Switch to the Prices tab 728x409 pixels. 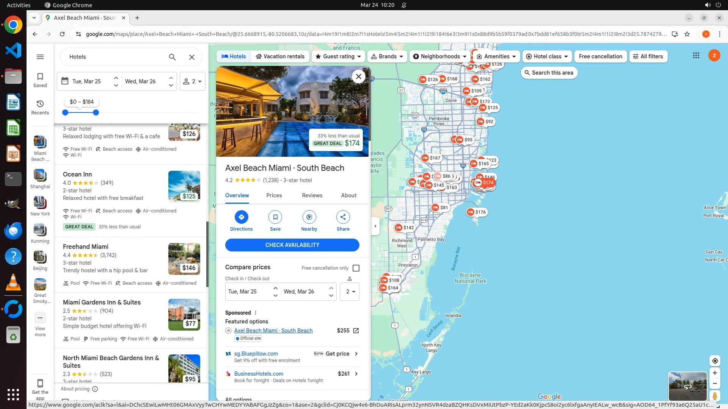pyautogui.click(x=274, y=195)
